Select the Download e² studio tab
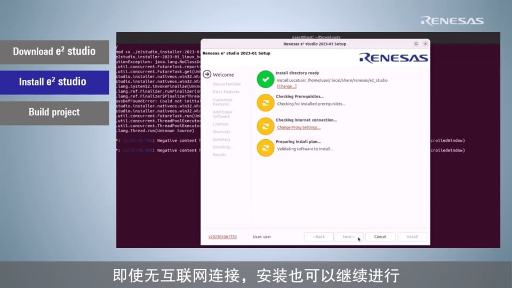 (54, 52)
